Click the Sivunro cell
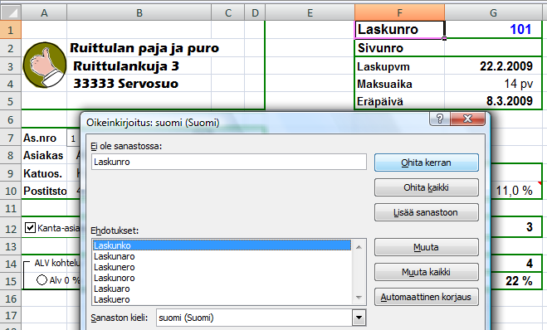This screenshot has height=330, width=547. coord(400,48)
